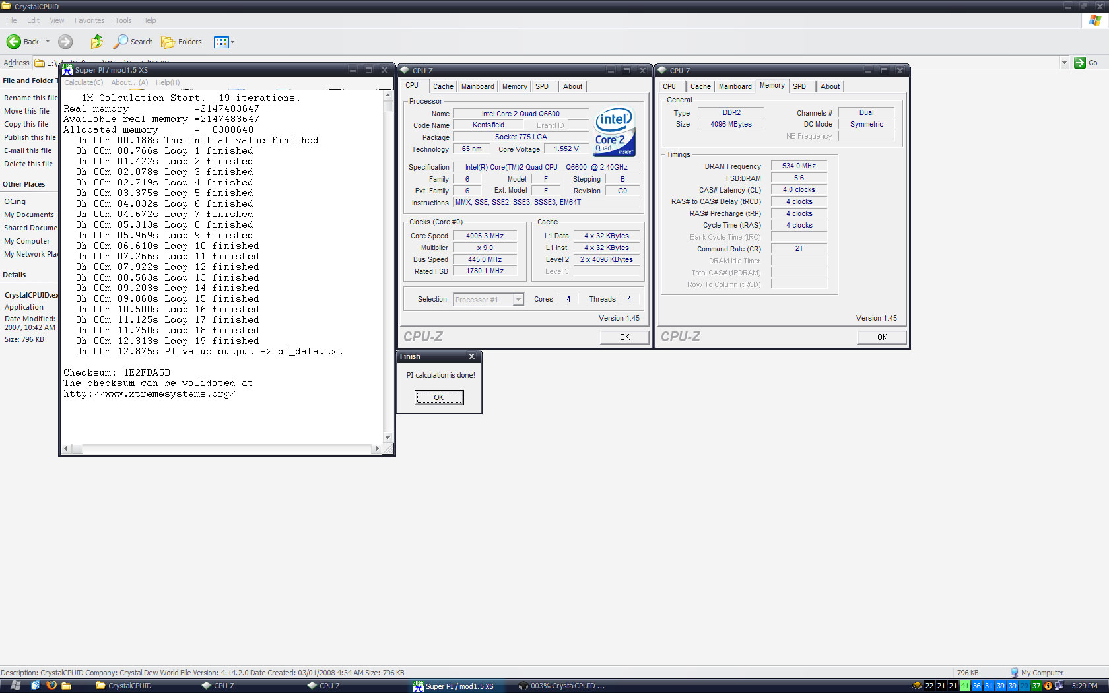Click Rename this file in task pane
1109x693 pixels.
(30, 98)
